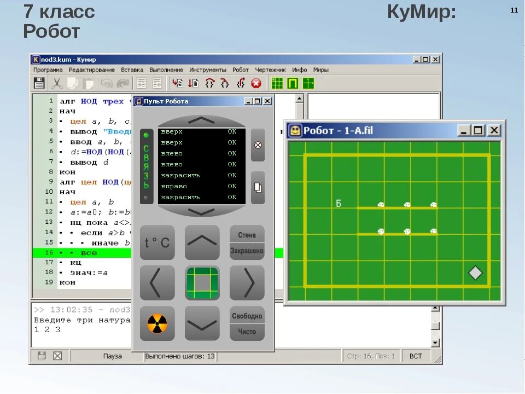Click code line 18 'знач:=a'

pos(89,273)
